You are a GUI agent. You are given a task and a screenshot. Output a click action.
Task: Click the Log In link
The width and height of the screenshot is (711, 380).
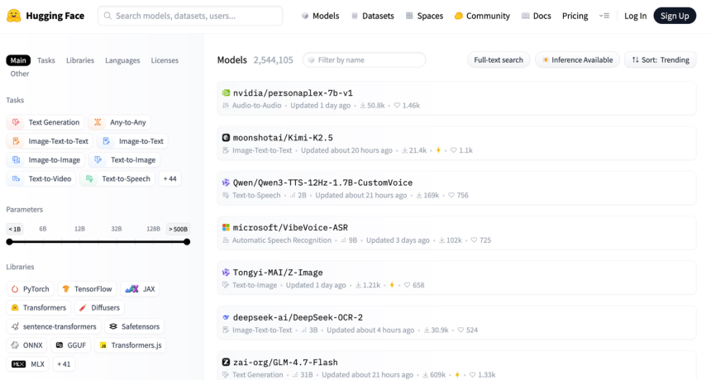click(x=635, y=16)
